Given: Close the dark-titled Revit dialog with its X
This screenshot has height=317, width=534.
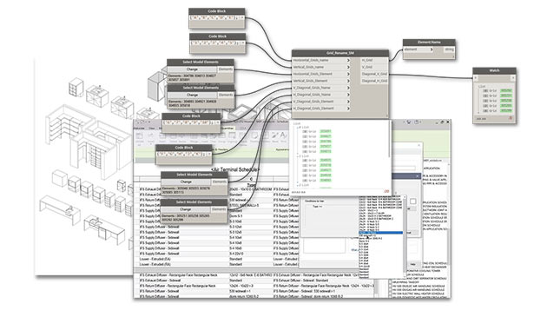Looking at the screenshot, I should coord(417,176).
